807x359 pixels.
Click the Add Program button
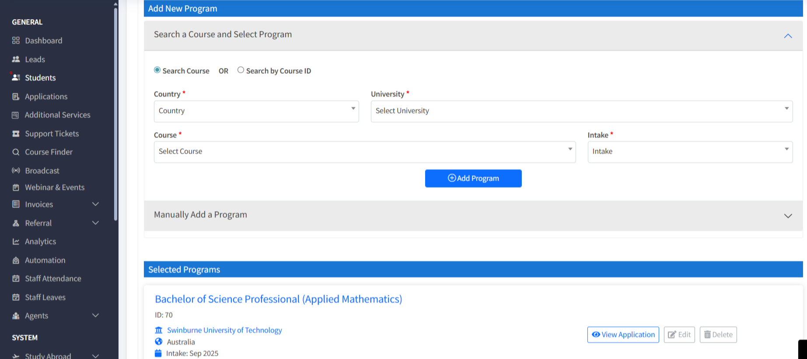click(473, 178)
